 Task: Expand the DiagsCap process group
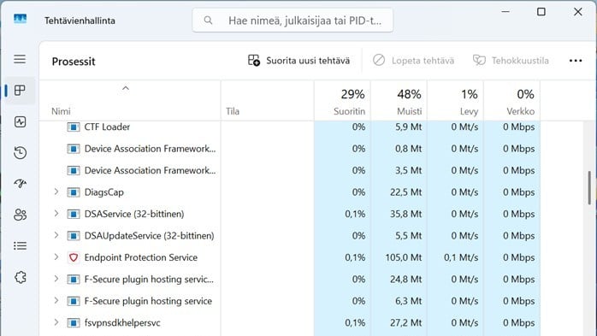click(x=56, y=192)
